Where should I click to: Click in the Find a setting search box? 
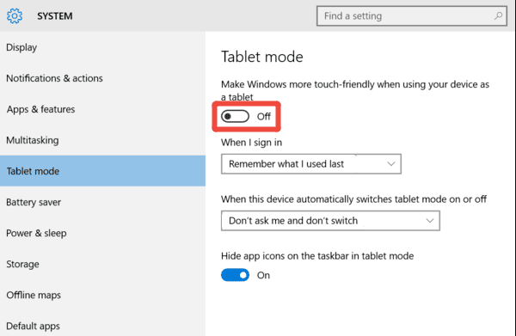coord(412,15)
